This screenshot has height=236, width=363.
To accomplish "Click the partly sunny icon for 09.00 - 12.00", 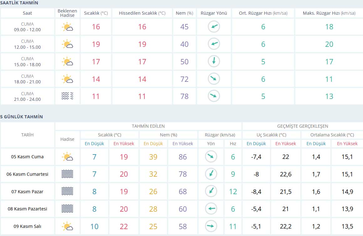I will [x=67, y=27].
